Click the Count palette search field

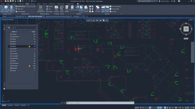pos(23,28)
